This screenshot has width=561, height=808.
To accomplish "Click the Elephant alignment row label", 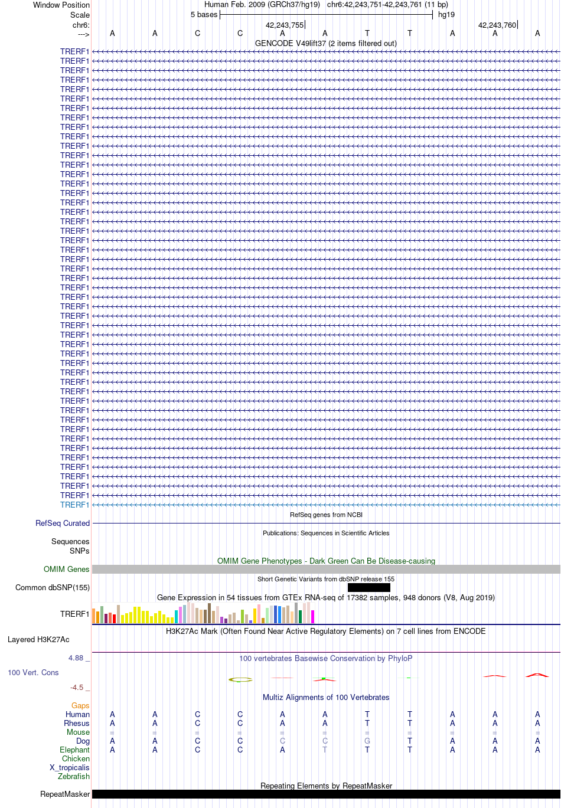I will (74, 750).
